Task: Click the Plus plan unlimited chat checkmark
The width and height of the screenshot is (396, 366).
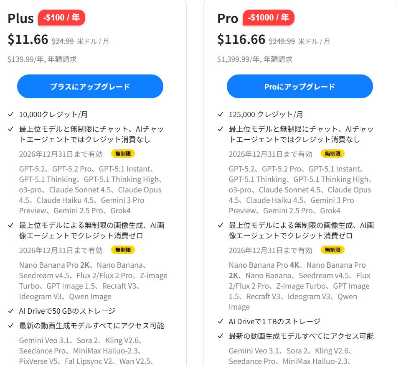Action: click(x=11, y=129)
